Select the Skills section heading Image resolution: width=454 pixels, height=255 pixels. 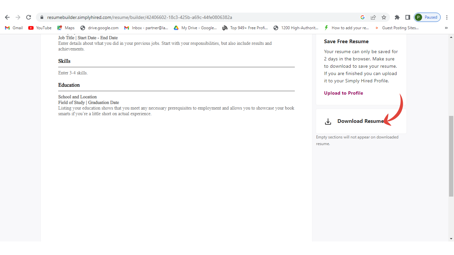click(x=64, y=61)
